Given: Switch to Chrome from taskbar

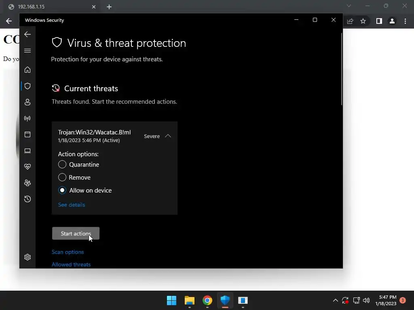Looking at the screenshot, I should 207,300.
